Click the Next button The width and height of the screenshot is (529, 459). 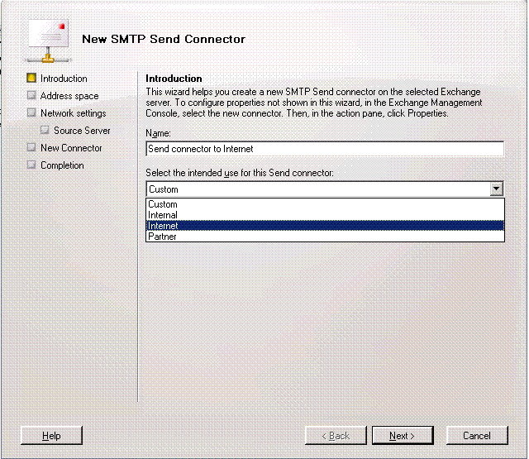(403, 435)
